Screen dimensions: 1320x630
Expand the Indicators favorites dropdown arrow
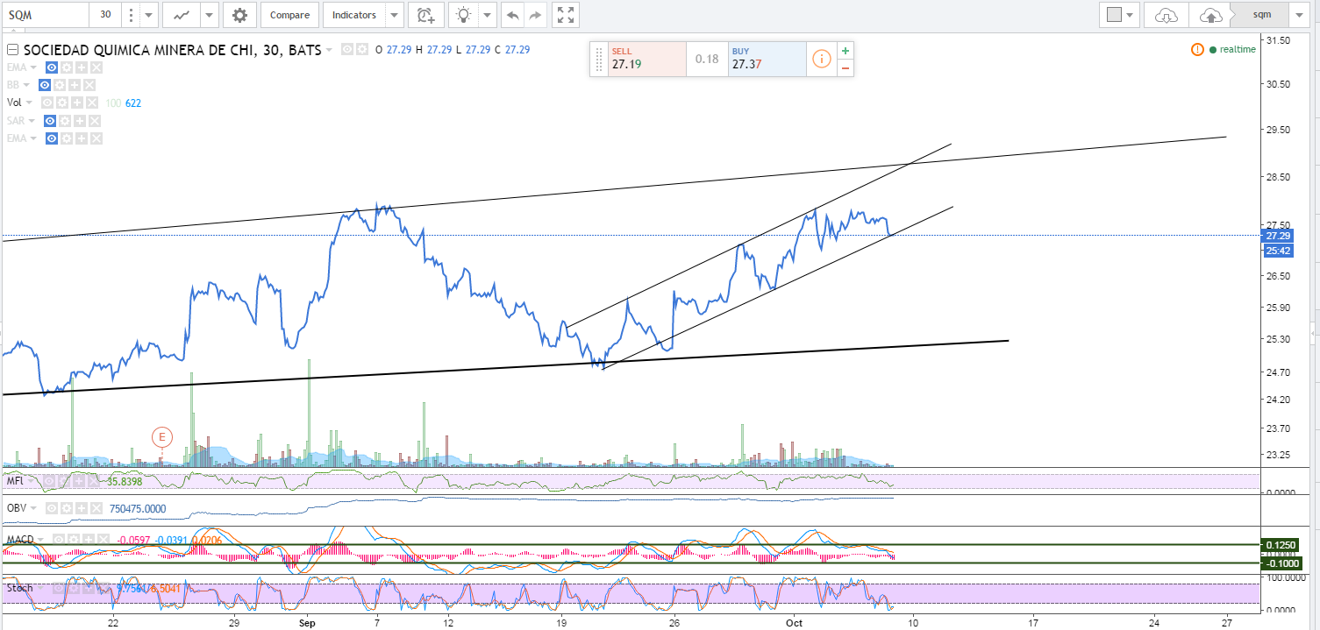click(393, 15)
